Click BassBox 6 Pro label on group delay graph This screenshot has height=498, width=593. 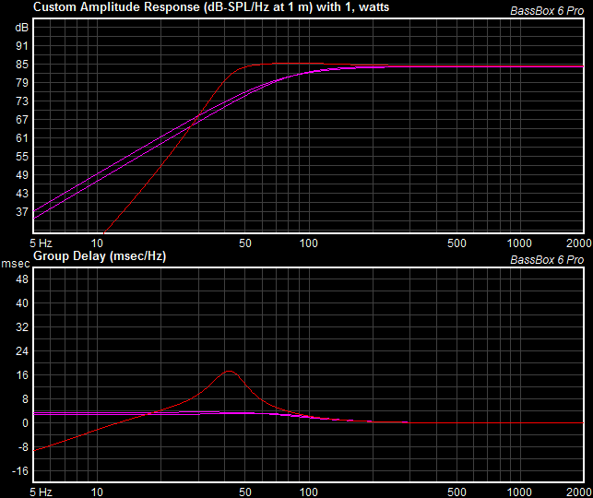547,260
